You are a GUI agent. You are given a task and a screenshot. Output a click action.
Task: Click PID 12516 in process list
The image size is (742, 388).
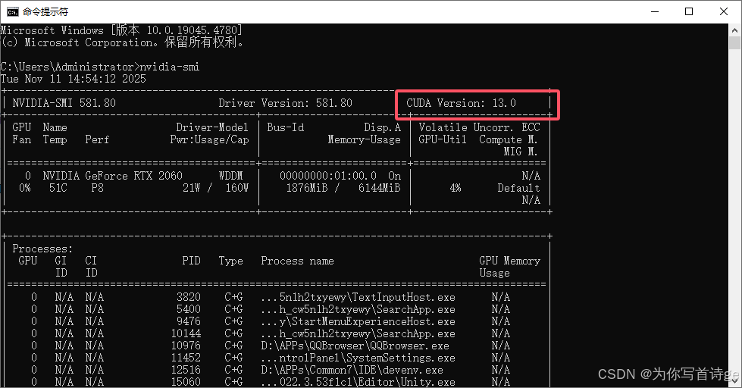[x=186, y=371]
